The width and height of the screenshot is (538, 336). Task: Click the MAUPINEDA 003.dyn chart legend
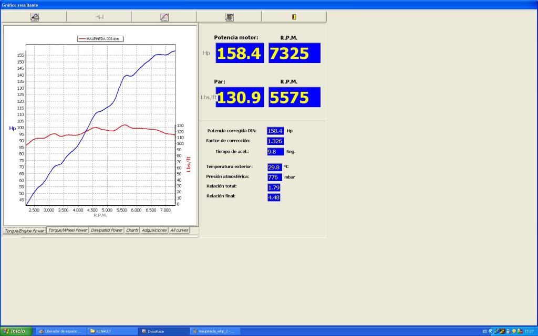(101, 39)
